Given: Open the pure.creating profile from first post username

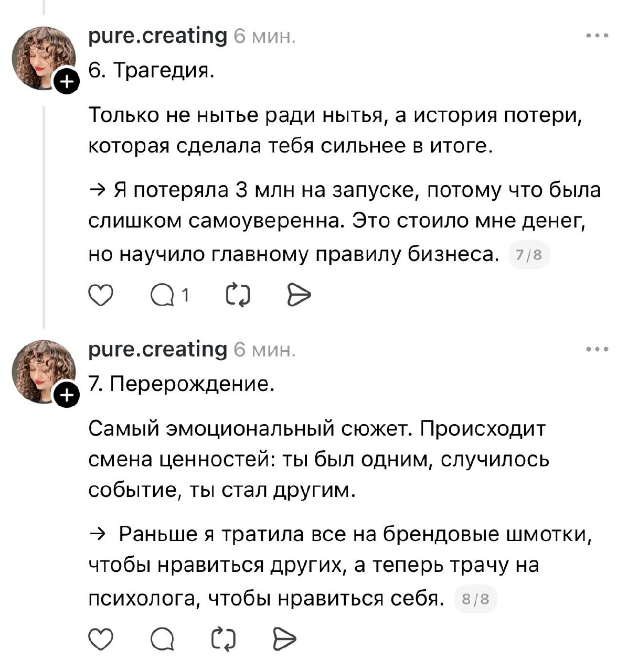Looking at the screenshot, I should (x=157, y=36).
